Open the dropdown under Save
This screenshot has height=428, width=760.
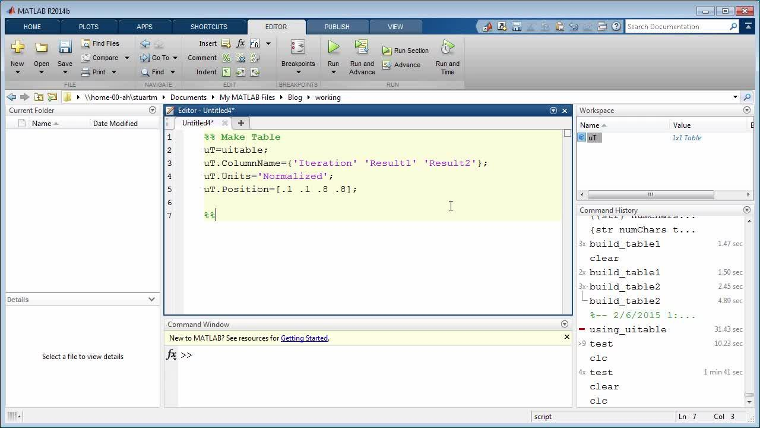click(x=65, y=73)
